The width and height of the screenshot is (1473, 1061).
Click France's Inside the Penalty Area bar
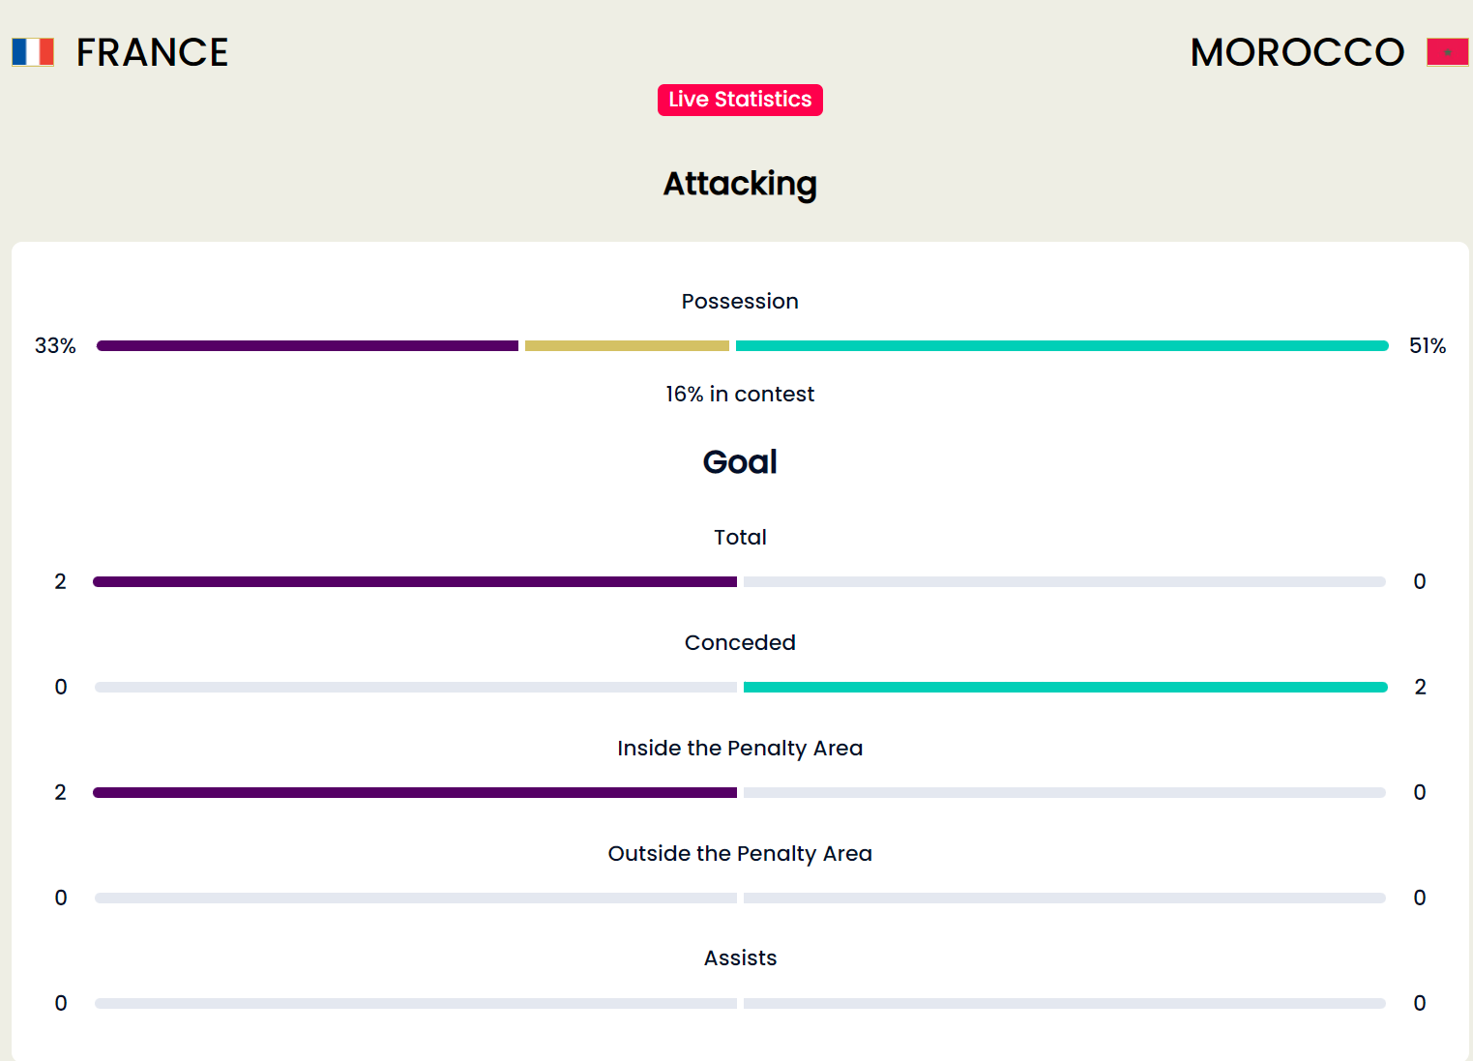[x=415, y=792]
